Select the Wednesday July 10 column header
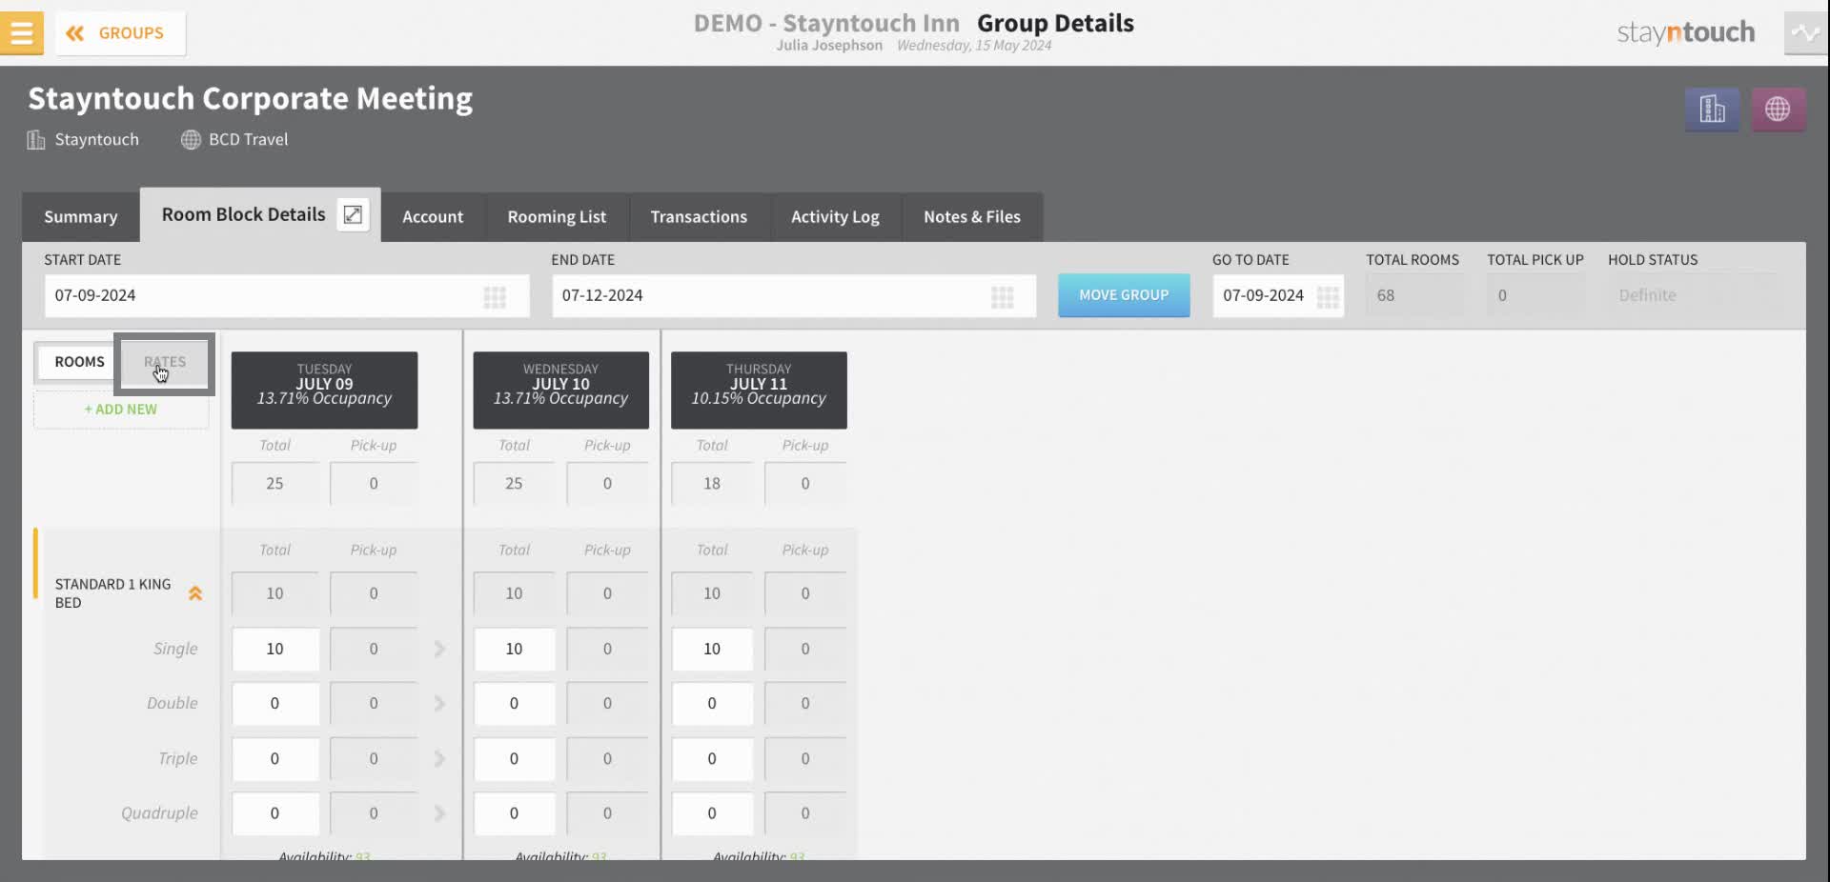The height and width of the screenshot is (882, 1830). pyautogui.click(x=560, y=391)
